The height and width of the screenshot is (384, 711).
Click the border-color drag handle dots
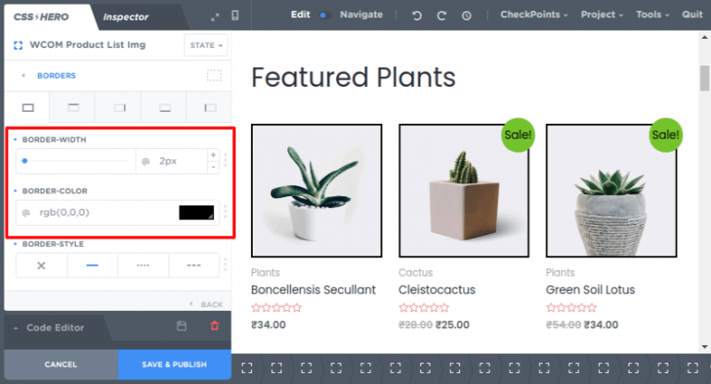pyautogui.click(x=225, y=212)
